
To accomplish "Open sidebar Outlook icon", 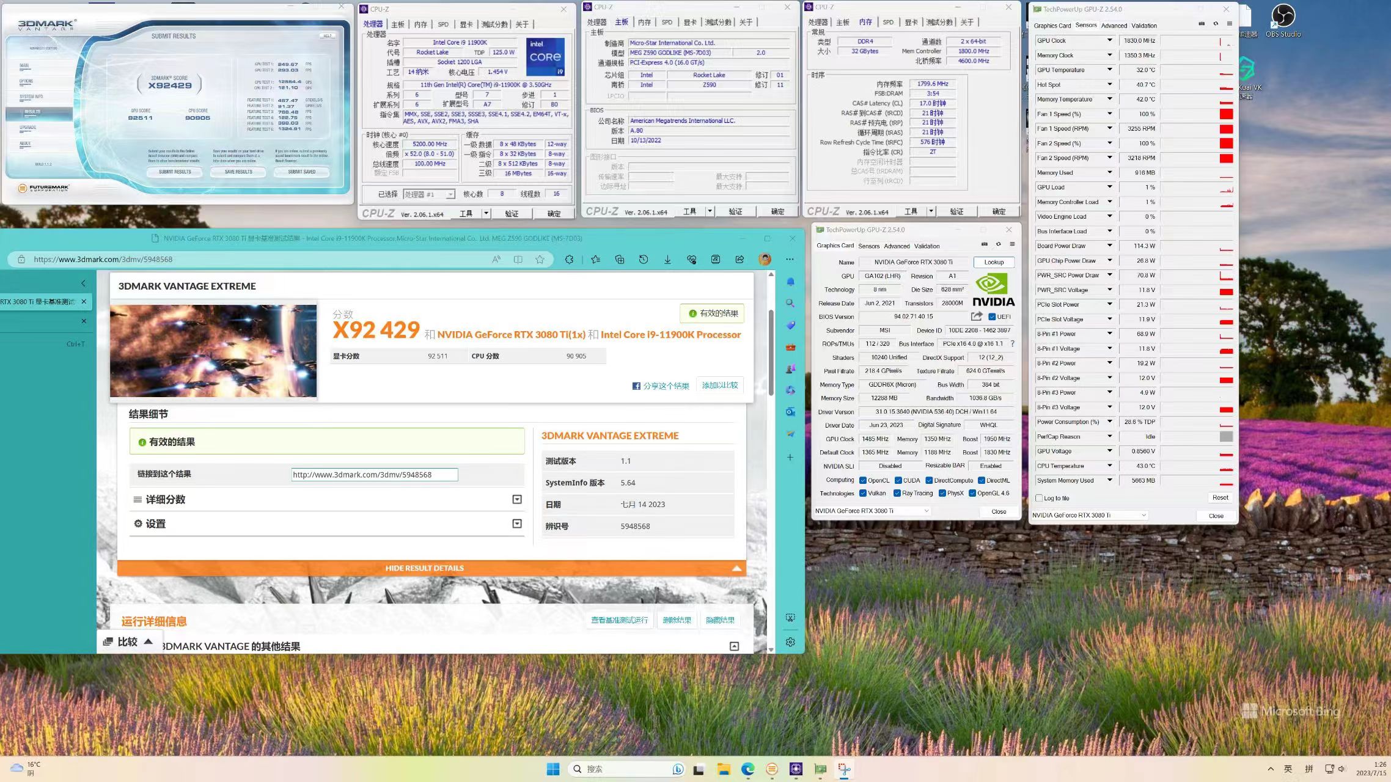I will [790, 412].
